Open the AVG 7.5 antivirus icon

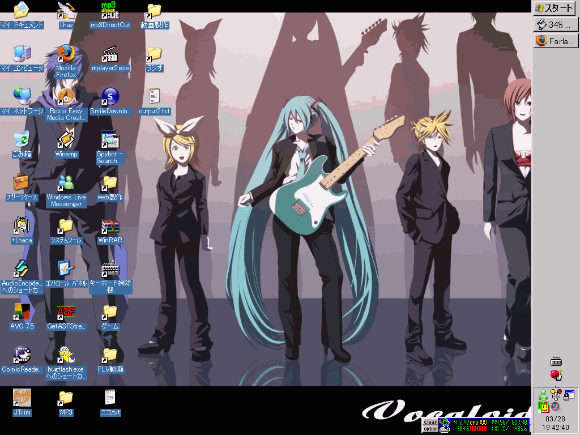coord(22,313)
